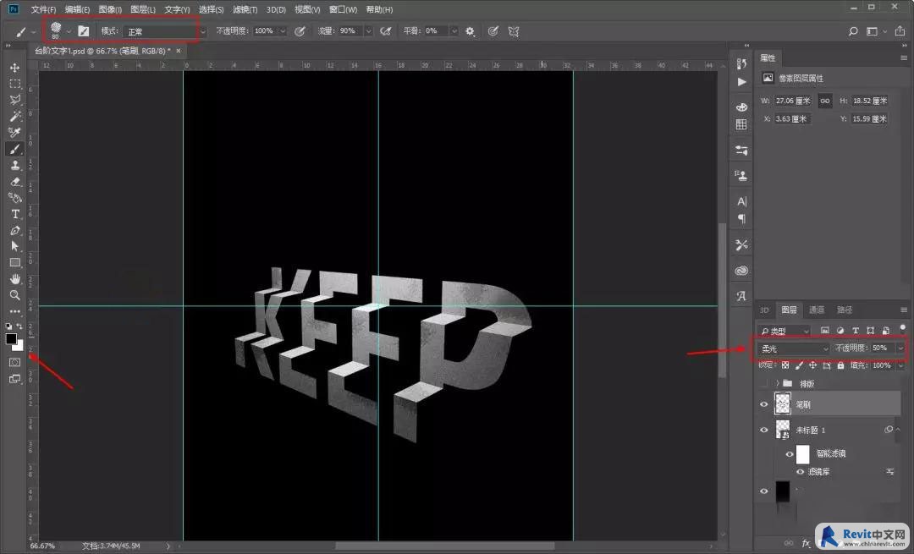
Task: Open the brush preset picker dropdown
Action: click(69, 31)
